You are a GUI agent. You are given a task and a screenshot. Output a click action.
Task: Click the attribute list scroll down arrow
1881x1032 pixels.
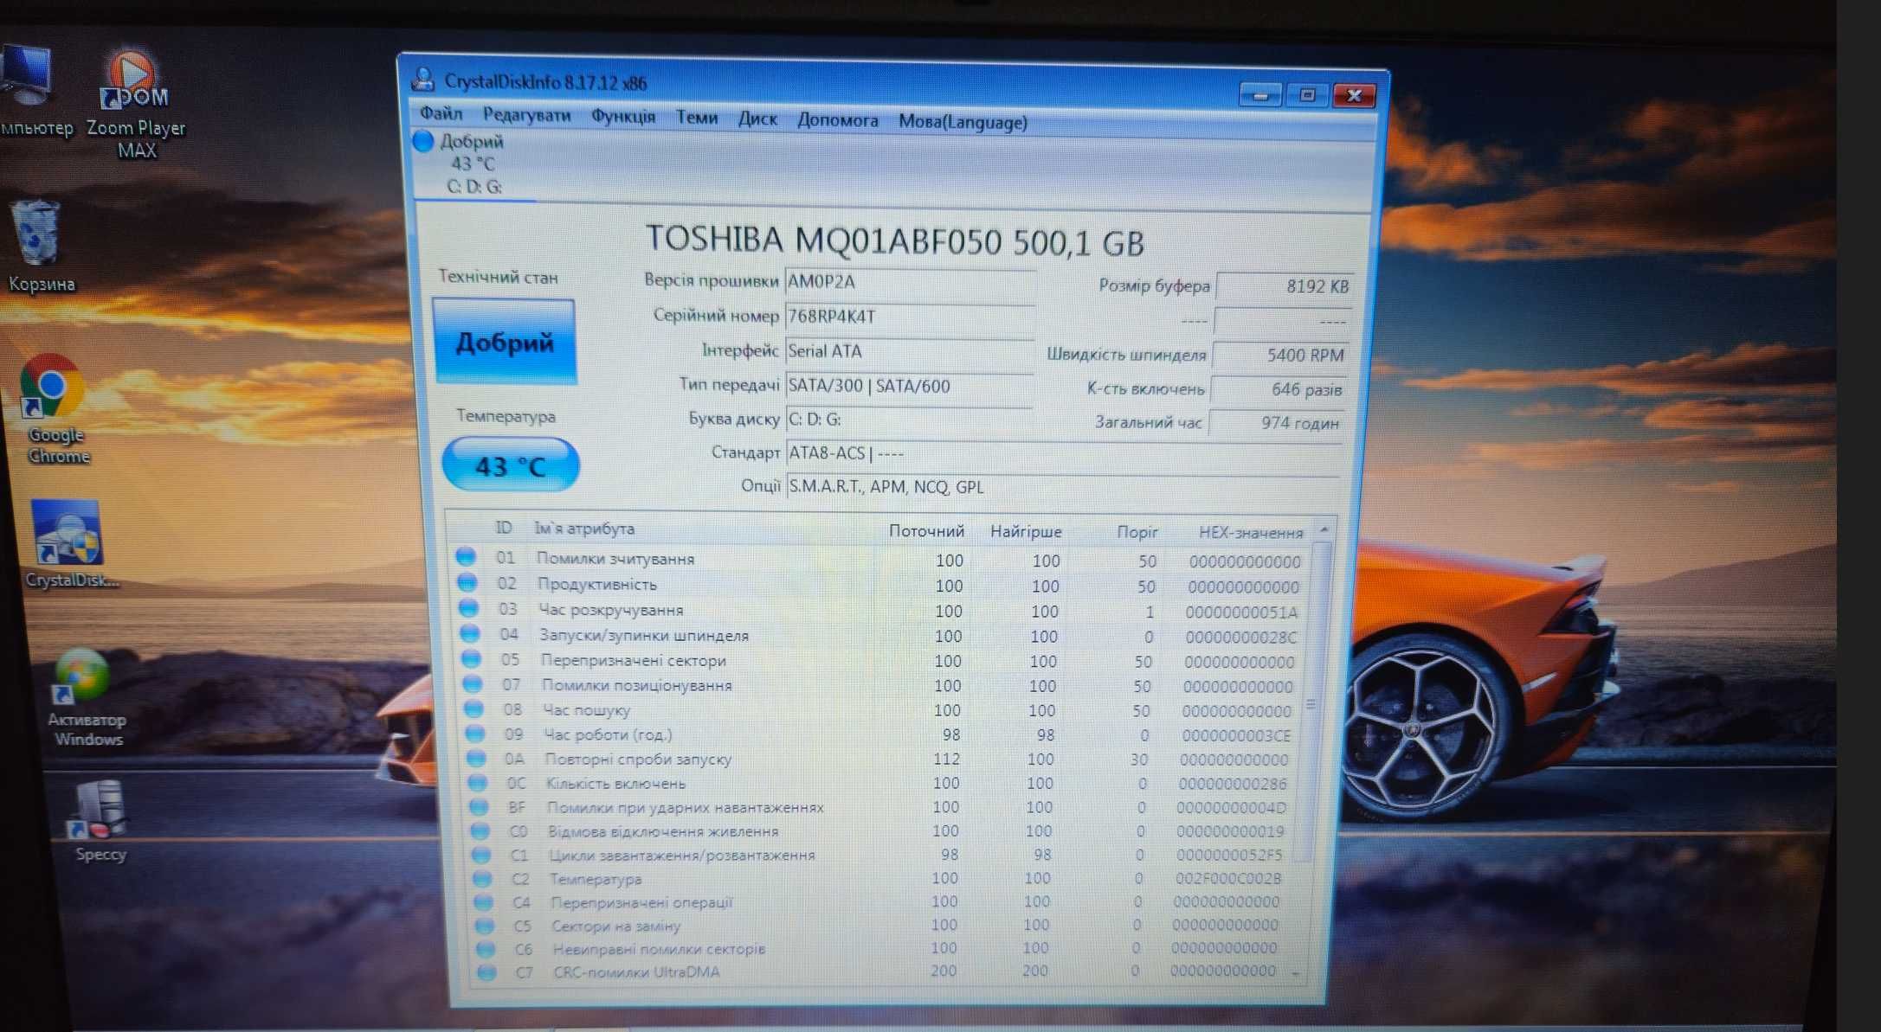click(1296, 973)
